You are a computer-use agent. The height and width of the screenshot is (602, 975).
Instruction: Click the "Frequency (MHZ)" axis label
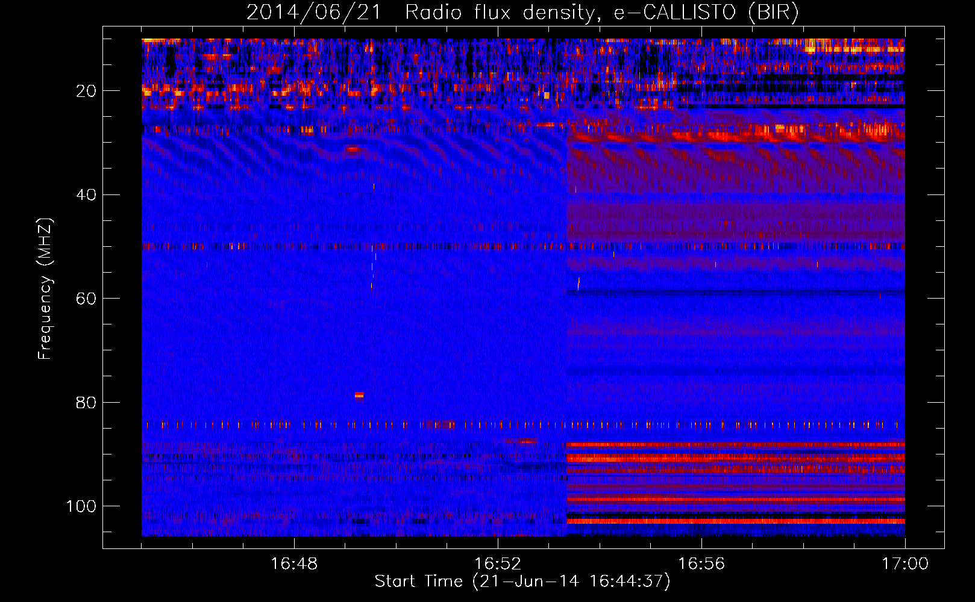click(x=45, y=289)
